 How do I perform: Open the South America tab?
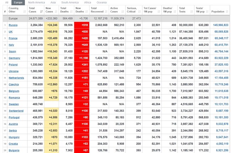[x=70, y=2]
